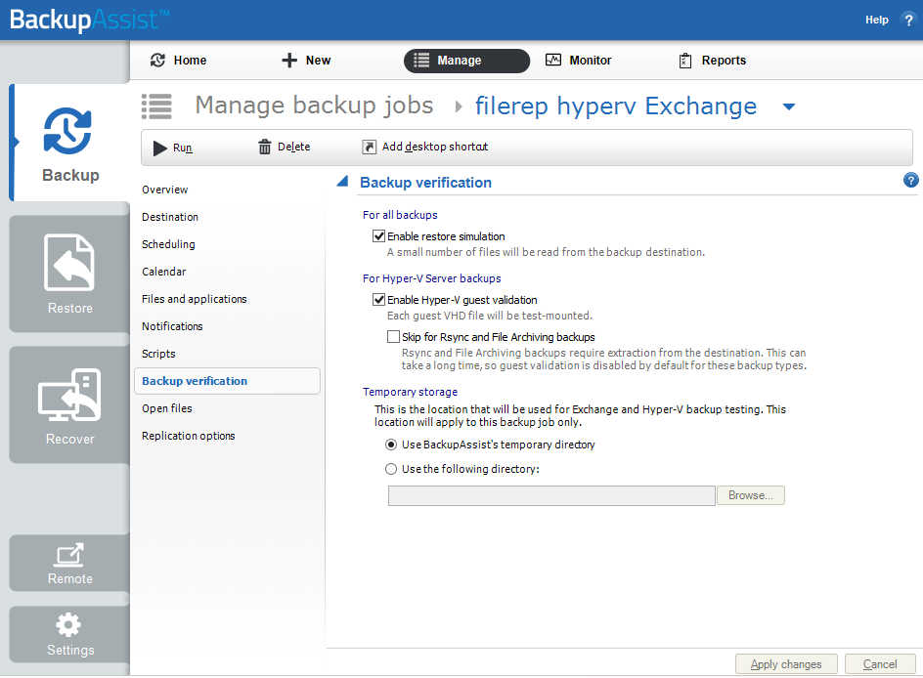923x678 pixels.
Task: Click the Add desktop shortcut icon
Action: click(369, 147)
